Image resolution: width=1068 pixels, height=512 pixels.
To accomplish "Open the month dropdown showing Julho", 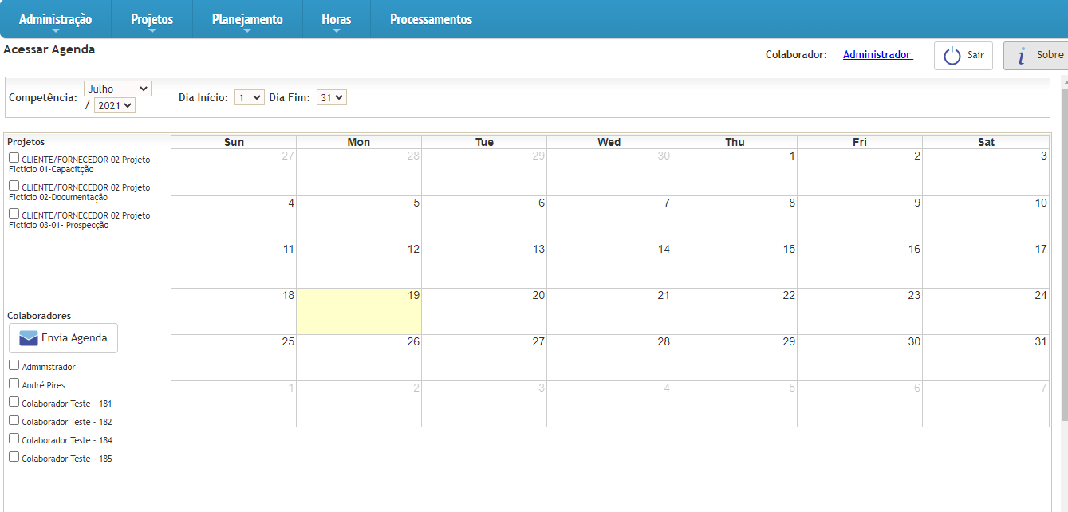I will pyautogui.click(x=117, y=89).
